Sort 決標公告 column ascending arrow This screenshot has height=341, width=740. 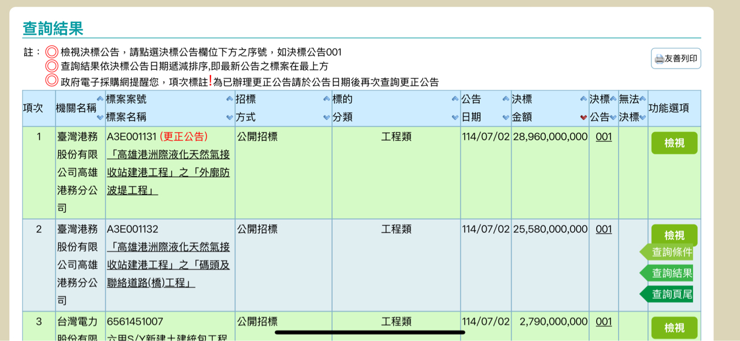point(613,99)
